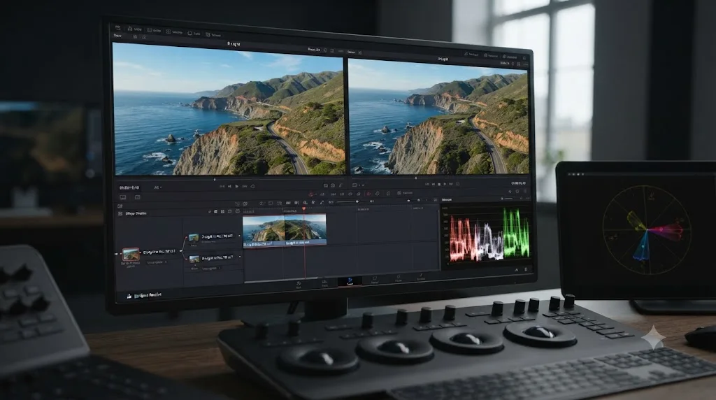Click the right viewer timecode display
716x400 pixels.
tap(518, 183)
